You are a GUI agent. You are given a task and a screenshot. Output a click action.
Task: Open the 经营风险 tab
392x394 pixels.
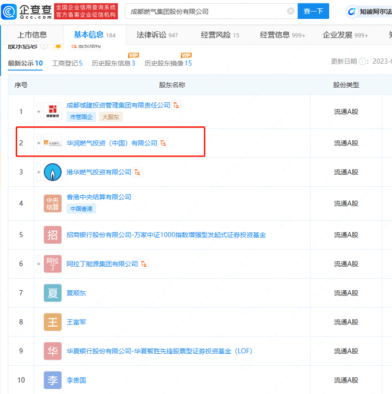220,35
